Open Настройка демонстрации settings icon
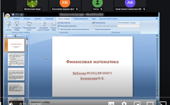 pyautogui.click(x=44, y=24)
